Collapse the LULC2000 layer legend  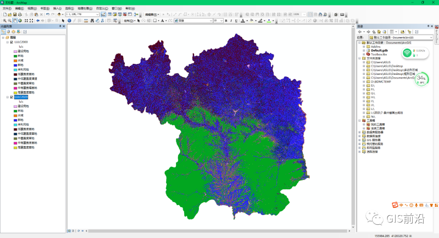(x=8, y=42)
